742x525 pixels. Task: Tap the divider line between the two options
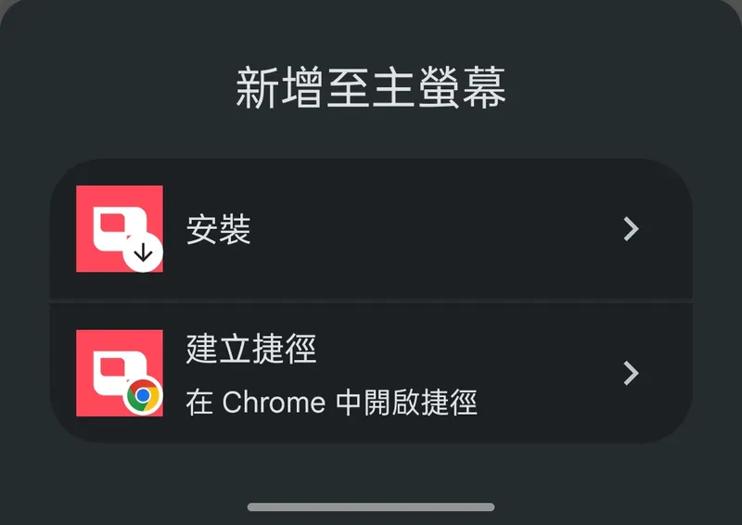tap(371, 301)
